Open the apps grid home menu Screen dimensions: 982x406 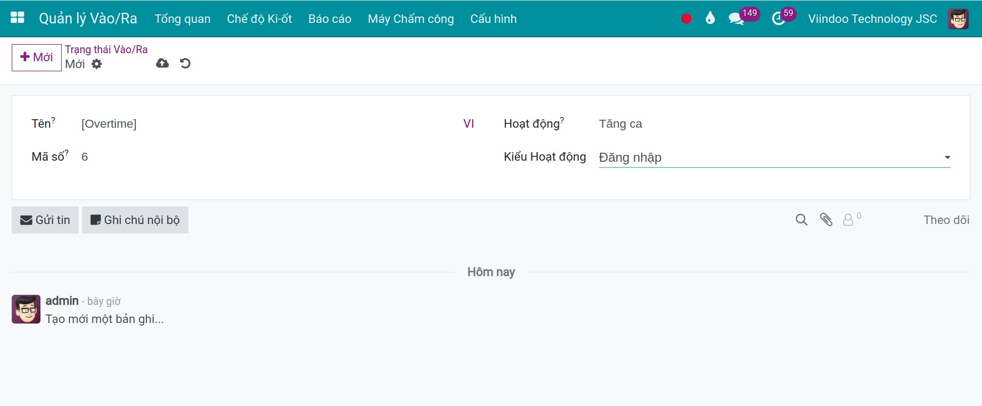18,18
